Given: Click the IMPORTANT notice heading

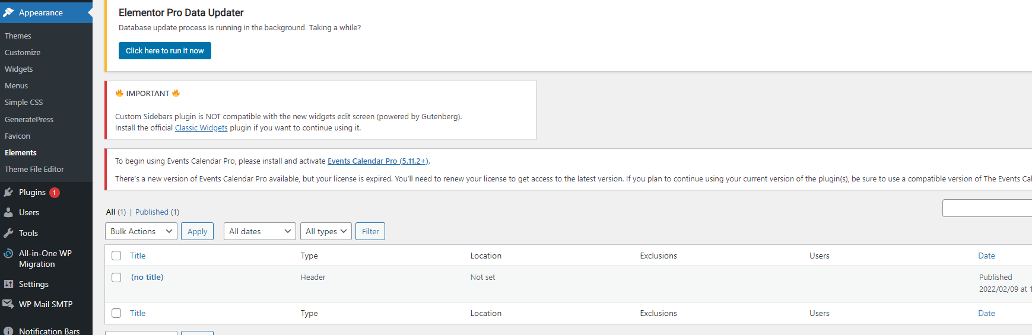Looking at the screenshot, I should click(x=148, y=93).
